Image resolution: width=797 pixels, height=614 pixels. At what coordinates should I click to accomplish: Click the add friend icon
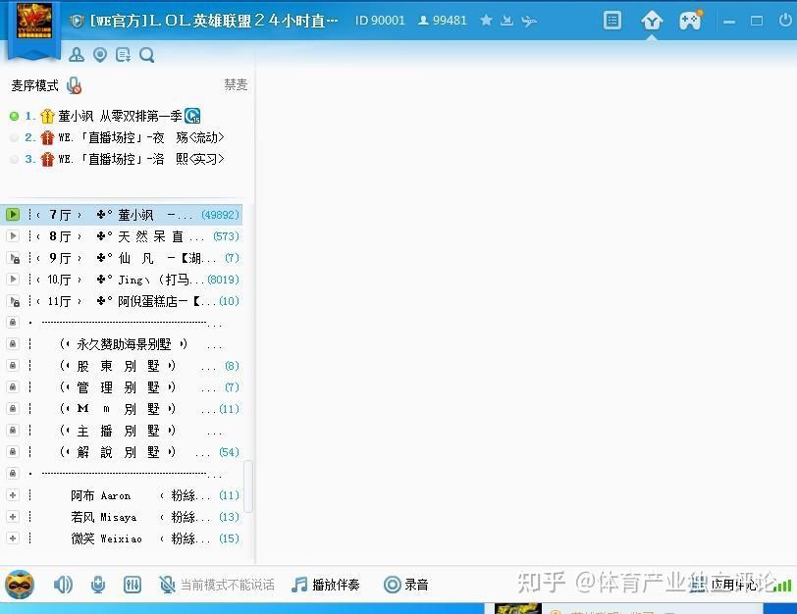pos(77,55)
